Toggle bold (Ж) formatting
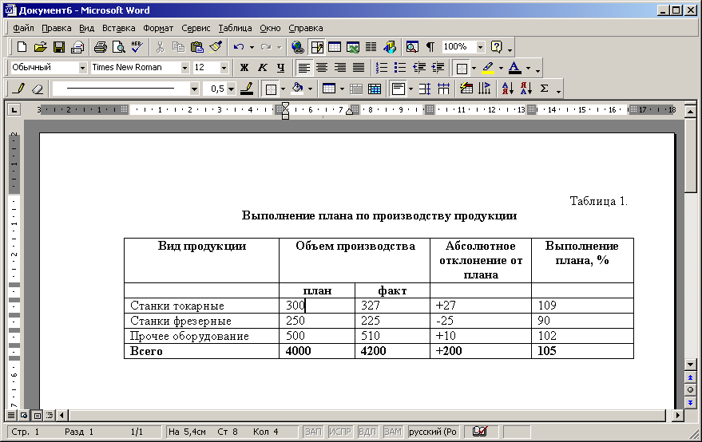Image resolution: width=702 pixels, height=442 pixels. pos(244,68)
